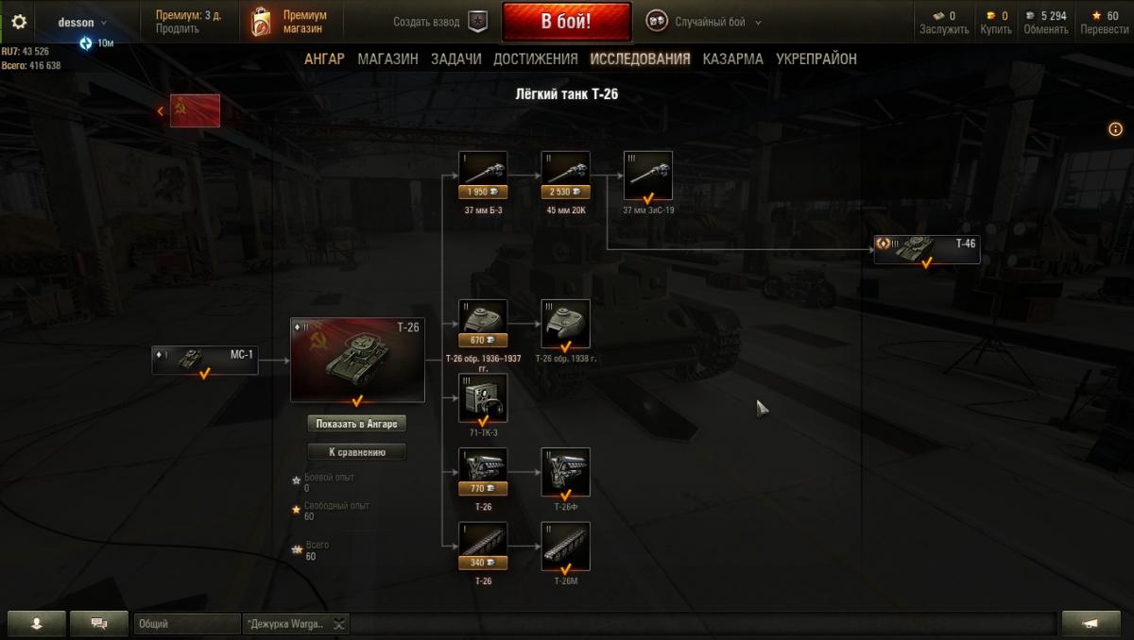Click the К сравнению button

(357, 452)
